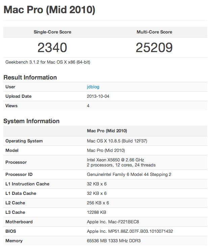Click the multi-core score value 25209
211x247 pixels.
click(154, 47)
